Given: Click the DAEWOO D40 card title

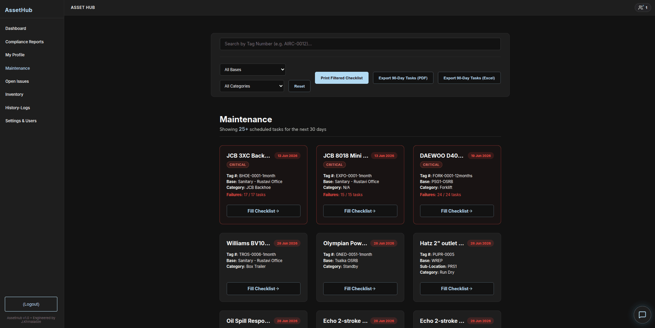Looking at the screenshot, I should (442, 156).
